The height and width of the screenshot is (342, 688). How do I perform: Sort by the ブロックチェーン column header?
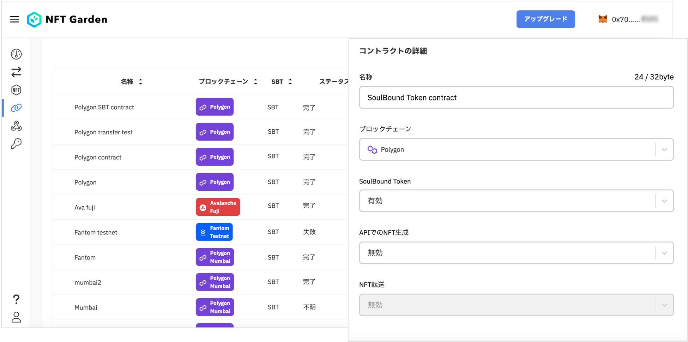(x=228, y=82)
